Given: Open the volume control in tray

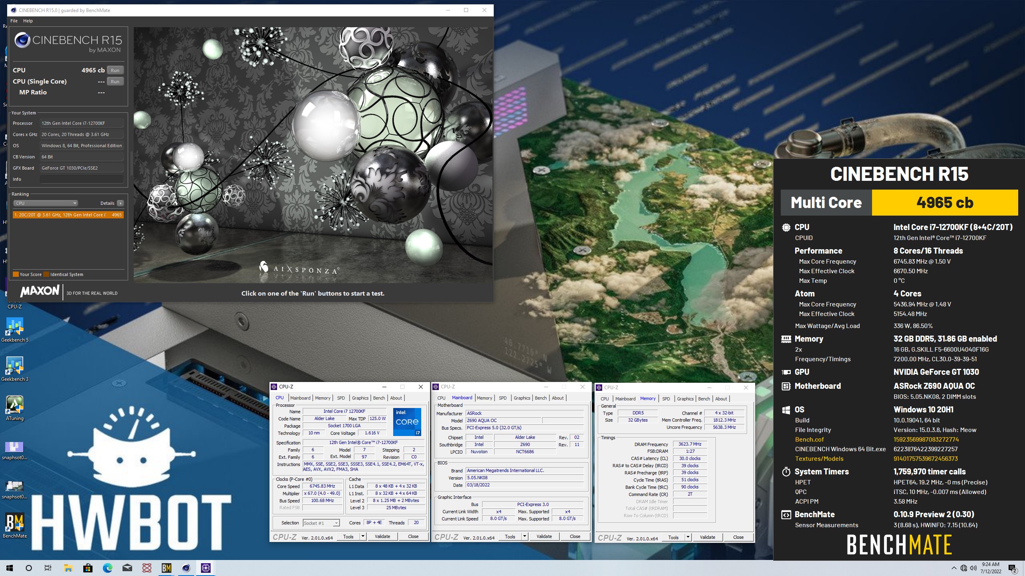Looking at the screenshot, I should tap(973, 568).
